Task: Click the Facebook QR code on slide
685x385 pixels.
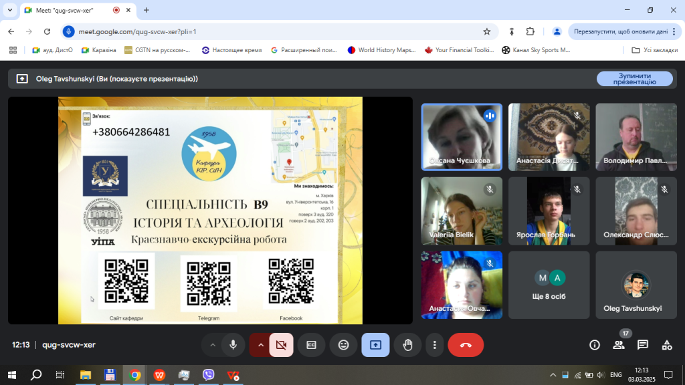Action: pyautogui.click(x=291, y=281)
